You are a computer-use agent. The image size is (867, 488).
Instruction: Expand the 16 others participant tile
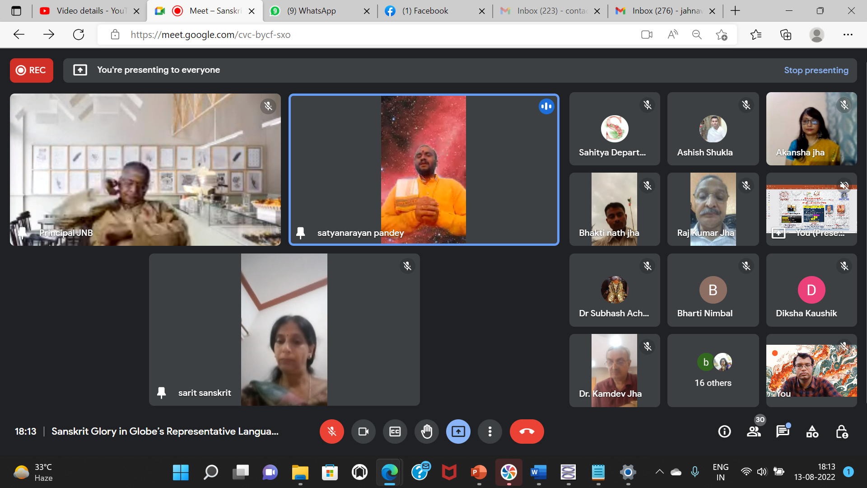tap(713, 371)
